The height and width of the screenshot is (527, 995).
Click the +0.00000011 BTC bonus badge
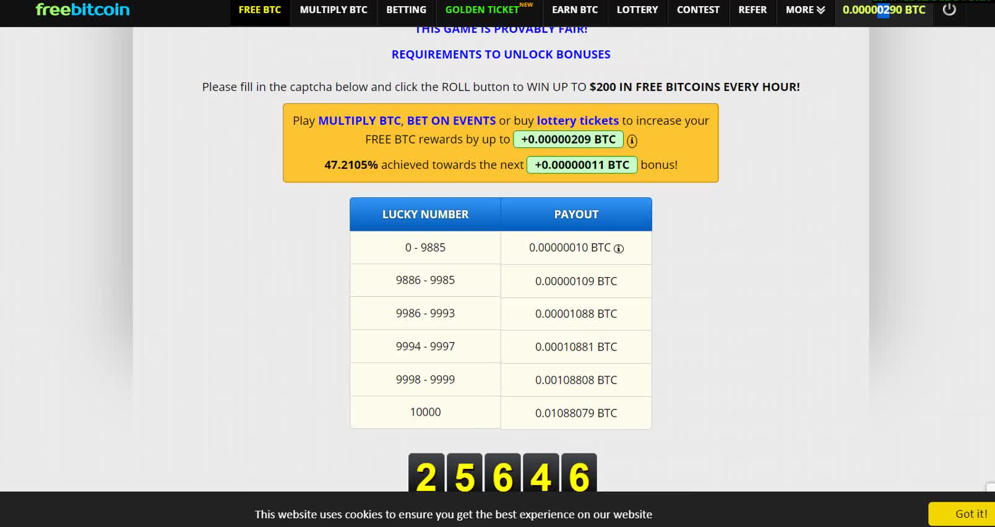(582, 165)
